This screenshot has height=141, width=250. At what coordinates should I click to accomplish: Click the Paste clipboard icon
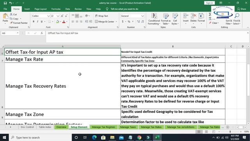[5, 16]
